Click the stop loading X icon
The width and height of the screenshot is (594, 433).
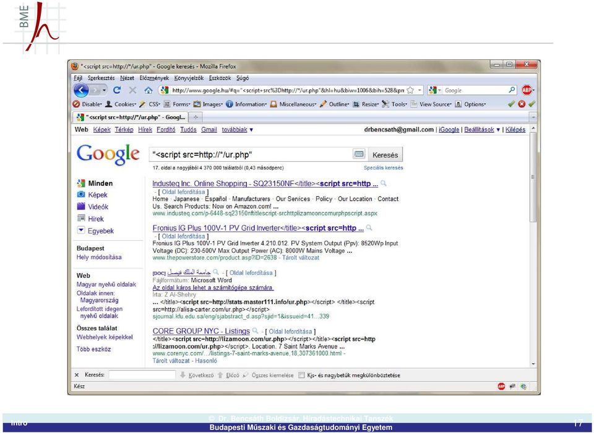point(132,90)
